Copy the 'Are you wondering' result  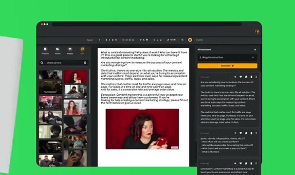(246, 77)
